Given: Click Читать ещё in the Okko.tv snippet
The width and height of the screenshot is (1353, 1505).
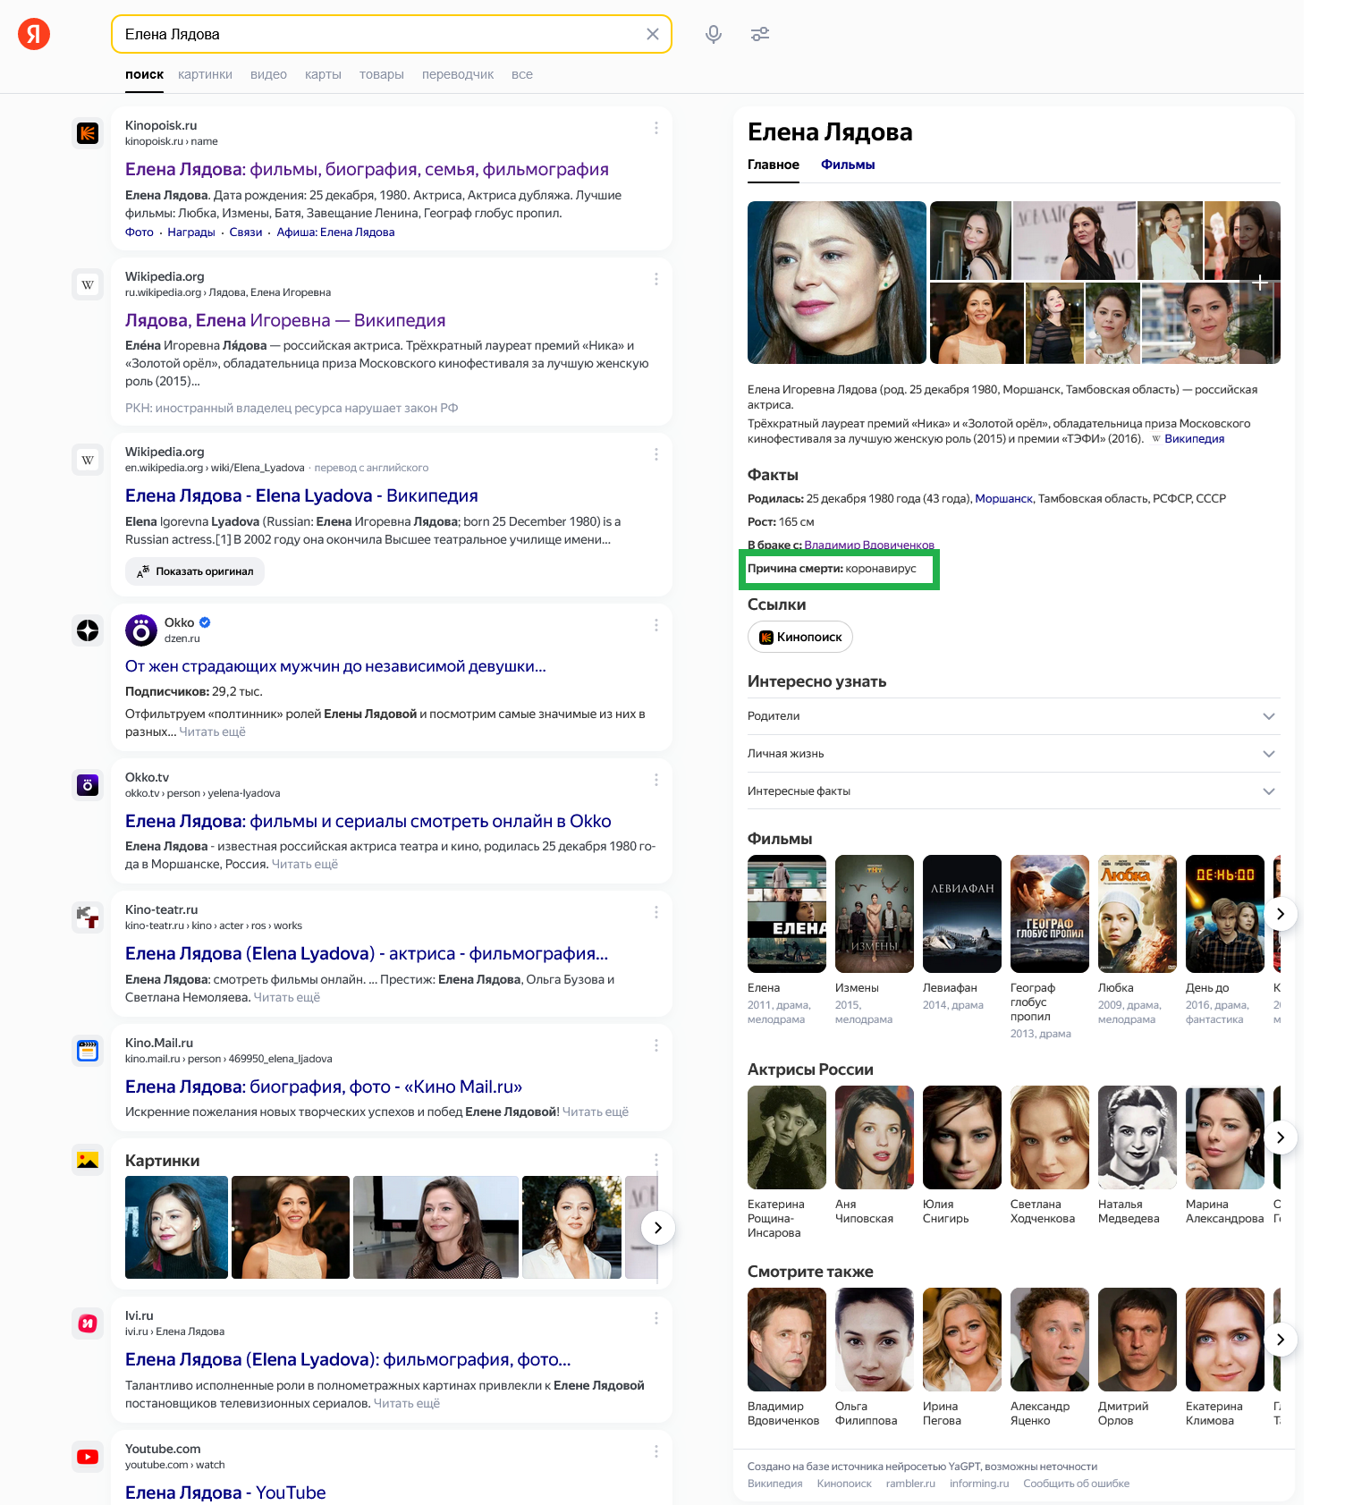Looking at the screenshot, I should [x=305, y=864].
